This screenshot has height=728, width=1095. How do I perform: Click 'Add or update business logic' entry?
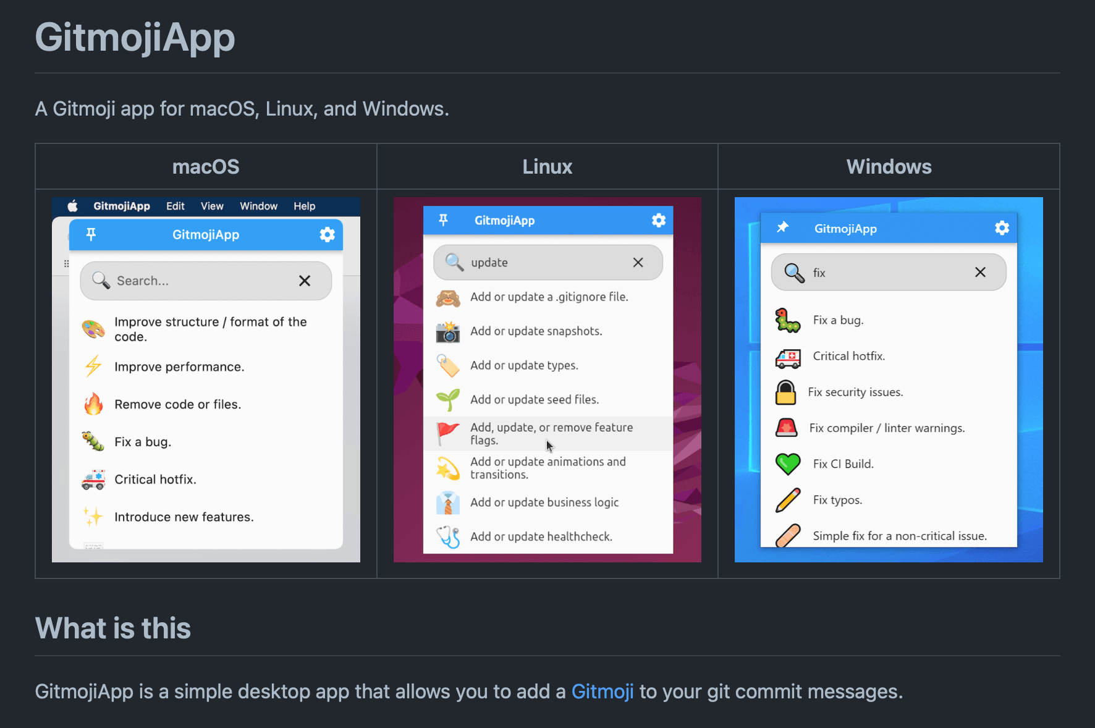[x=544, y=502]
